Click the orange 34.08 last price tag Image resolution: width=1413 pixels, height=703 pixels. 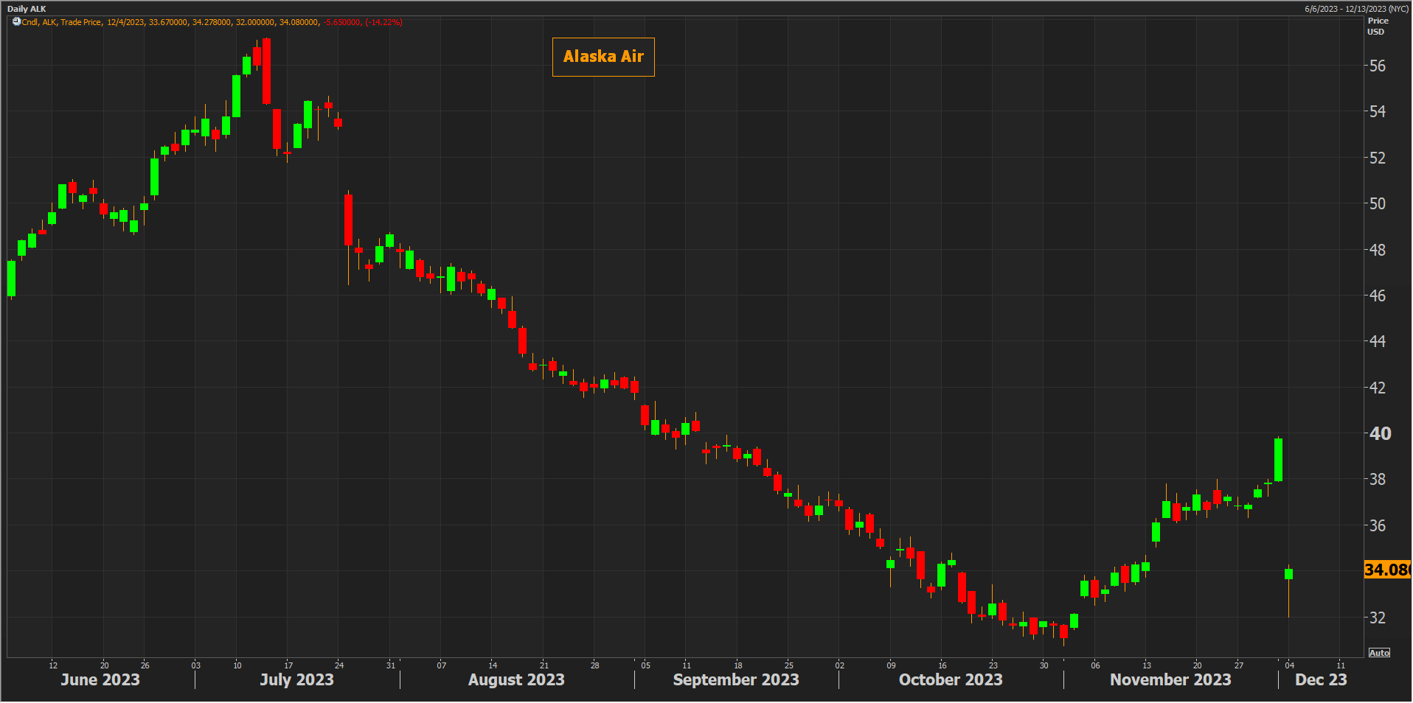pyautogui.click(x=1386, y=570)
